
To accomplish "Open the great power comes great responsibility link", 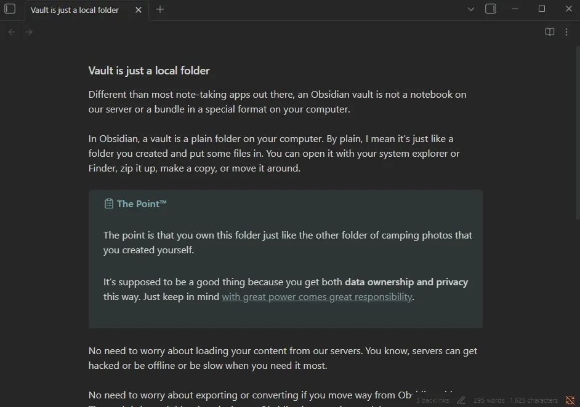I will [x=316, y=296].
